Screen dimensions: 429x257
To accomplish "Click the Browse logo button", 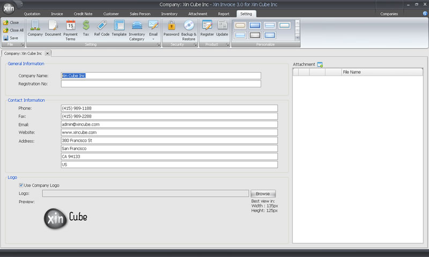I will (263, 194).
